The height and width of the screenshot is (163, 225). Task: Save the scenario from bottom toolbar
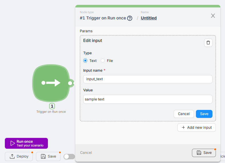pyautogui.click(x=48, y=156)
